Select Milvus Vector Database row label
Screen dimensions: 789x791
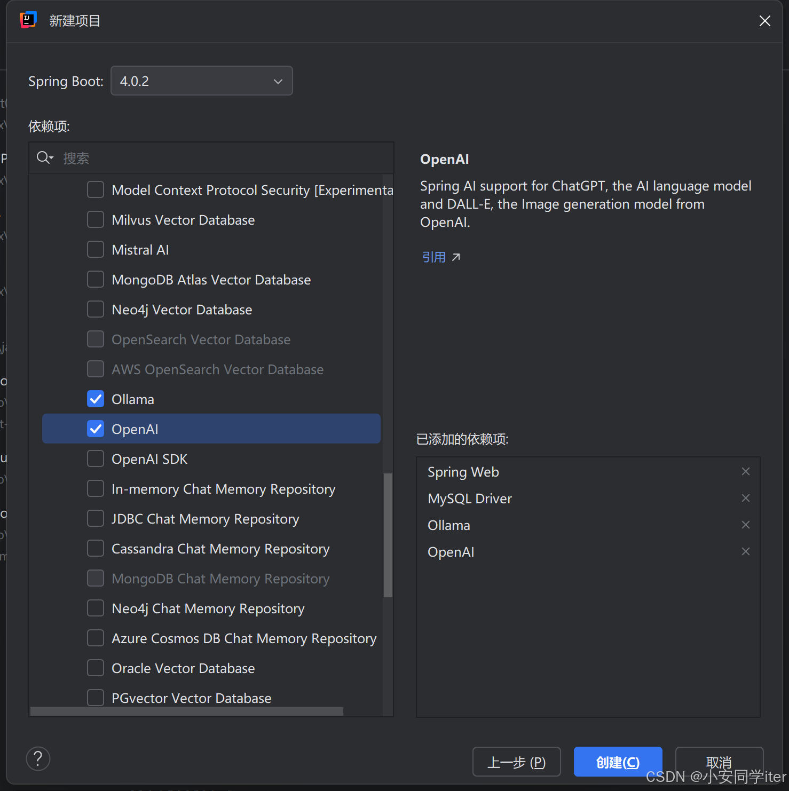click(x=183, y=220)
